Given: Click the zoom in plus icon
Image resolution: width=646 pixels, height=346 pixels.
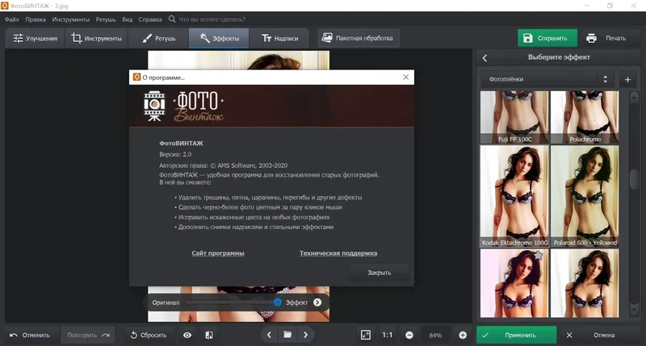Looking at the screenshot, I should pos(463,336).
